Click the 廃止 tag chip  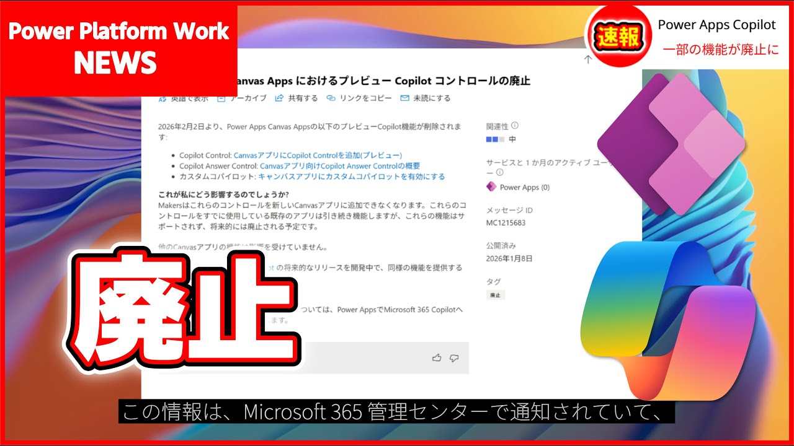(495, 295)
